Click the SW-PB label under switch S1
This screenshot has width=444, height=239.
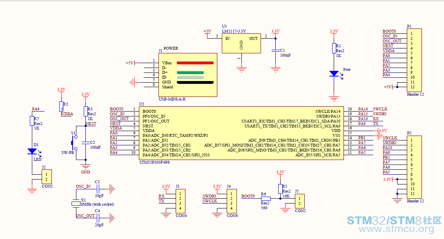coord(67,153)
